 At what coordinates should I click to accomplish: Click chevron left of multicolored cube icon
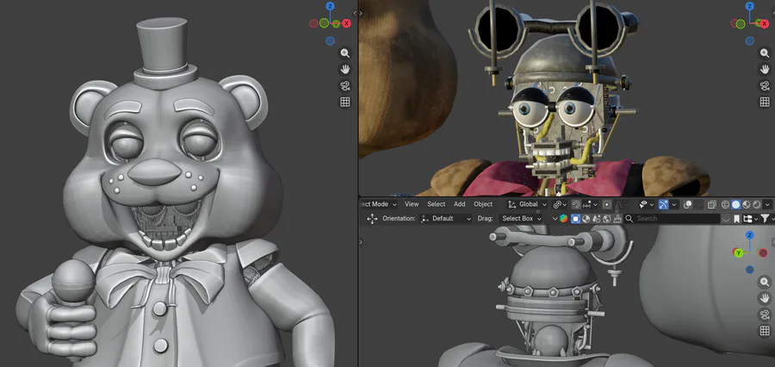[x=555, y=219]
